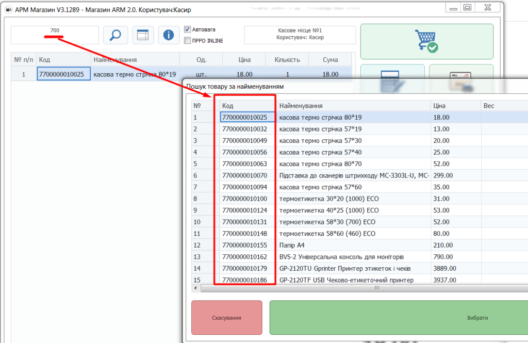This screenshot has height=343, width=528.
Task: Click the Сума column header in main table
Action: (331, 60)
